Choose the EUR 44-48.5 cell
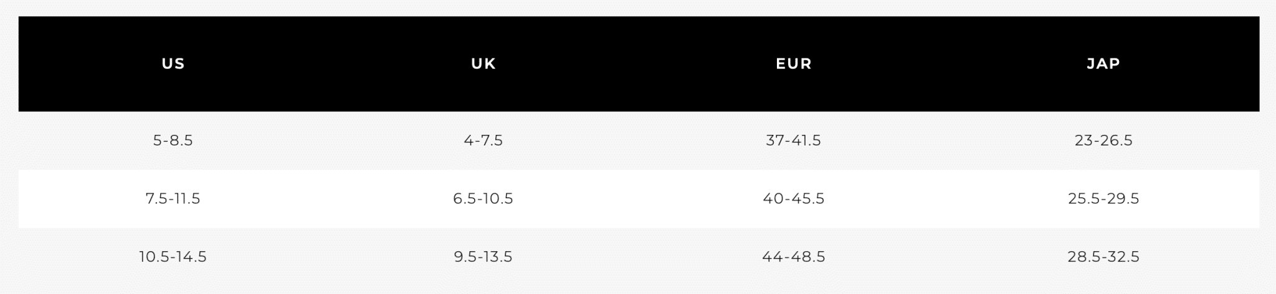The width and height of the screenshot is (1276, 294). coord(794,257)
